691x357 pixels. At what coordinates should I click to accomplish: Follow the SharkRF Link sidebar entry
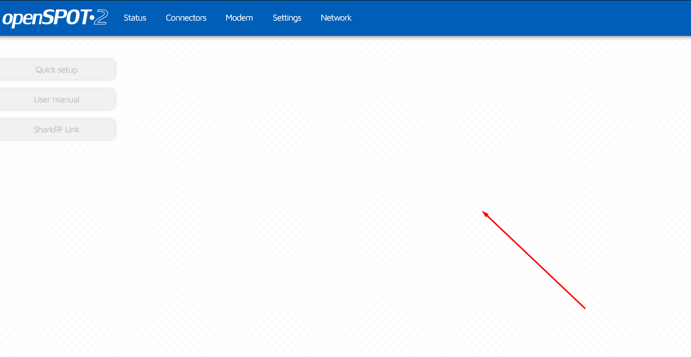click(56, 129)
